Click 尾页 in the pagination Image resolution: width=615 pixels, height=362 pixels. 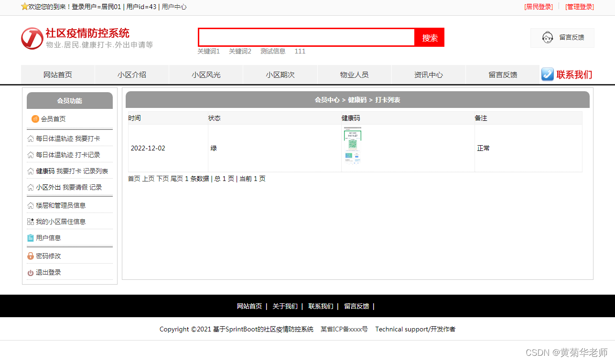pos(177,179)
